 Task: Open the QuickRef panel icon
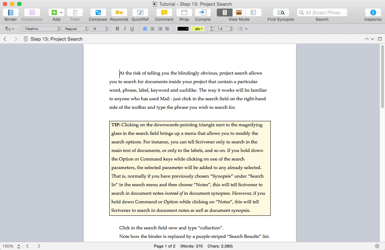click(x=140, y=12)
